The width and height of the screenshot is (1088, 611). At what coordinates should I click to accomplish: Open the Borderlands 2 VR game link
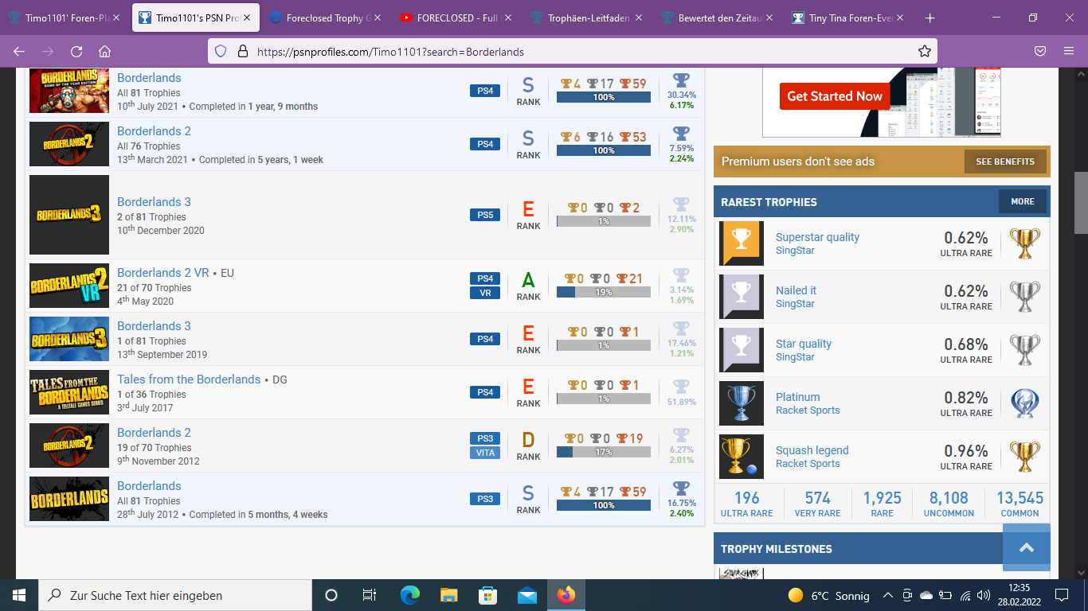(x=162, y=273)
